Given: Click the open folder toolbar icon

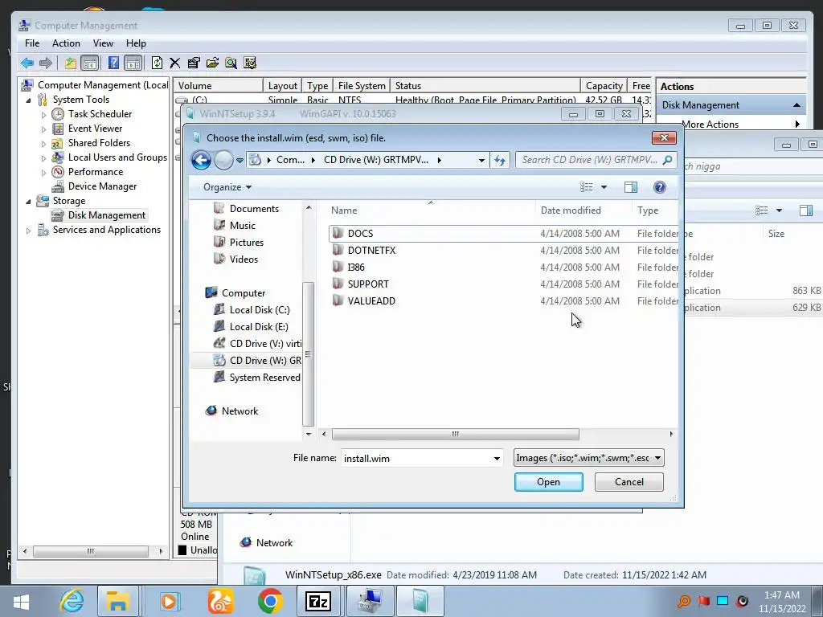Looking at the screenshot, I should (212, 63).
